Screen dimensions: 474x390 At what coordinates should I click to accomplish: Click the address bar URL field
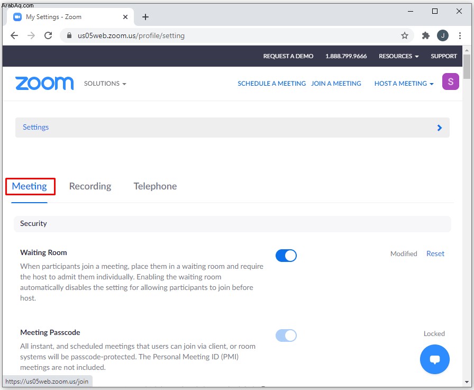(236, 35)
